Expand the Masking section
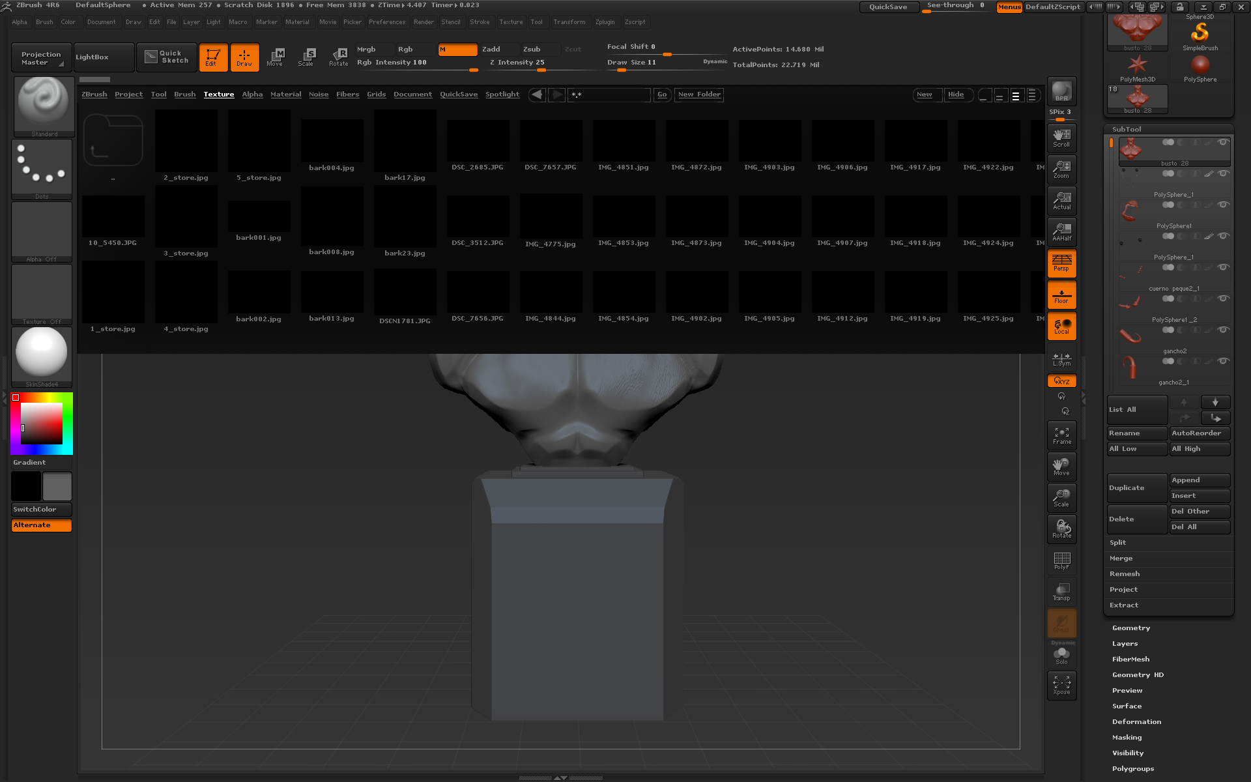This screenshot has height=782, width=1251. [x=1127, y=738]
